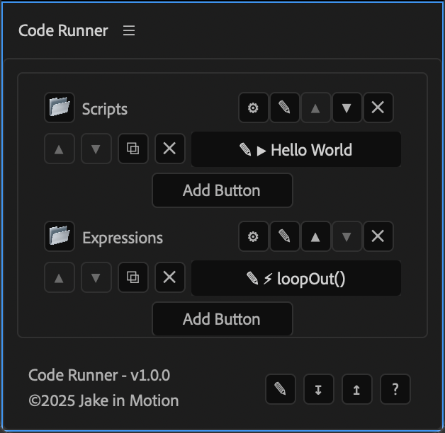This screenshot has height=433, width=445.
Task: Delete the Expressions group with X
Action: (378, 236)
